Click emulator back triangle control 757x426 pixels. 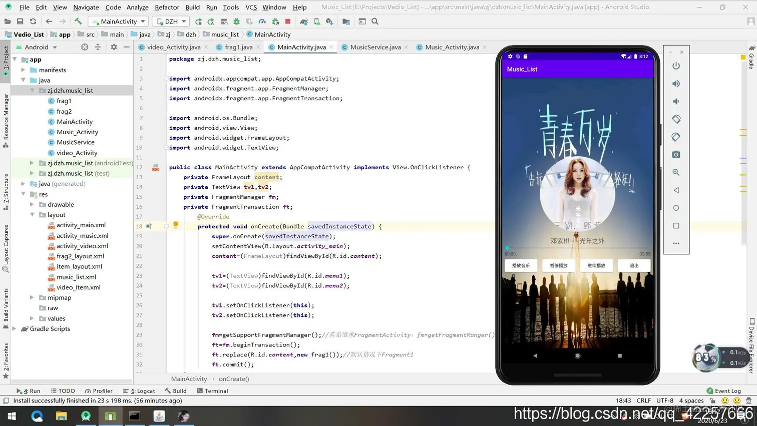[676, 190]
